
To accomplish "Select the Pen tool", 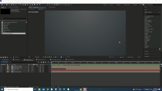I will [x=26, y=5].
